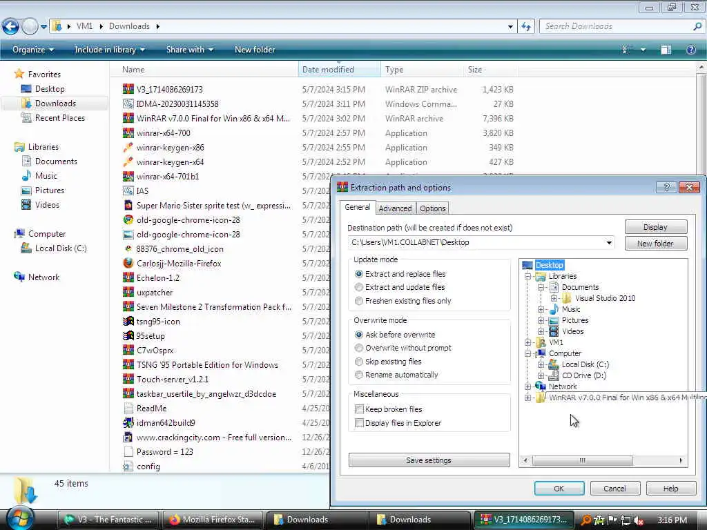The width and height of the screenshot is (707, 530).
Task: Collapse Libraries node in folder tree
Action: [x=527, y=276]
